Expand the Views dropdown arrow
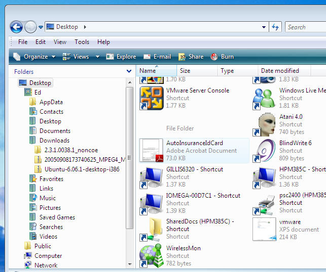 [x=97, y=57]
